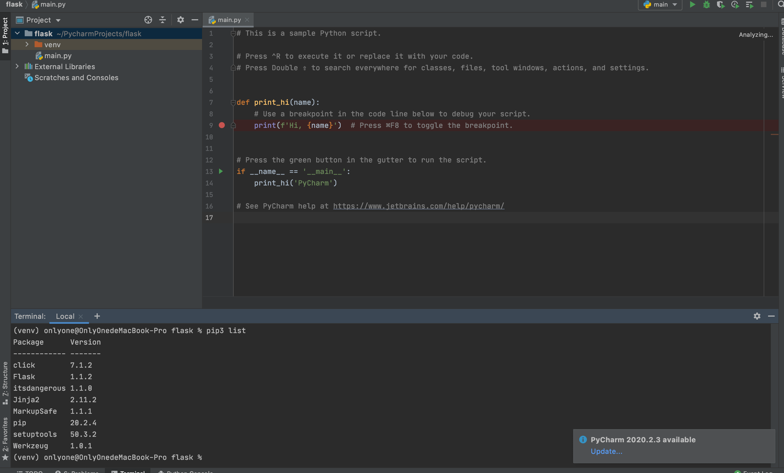Click the Debug bug icon
Viewport: 784px width, 473px height.
(x=706, y=4)
